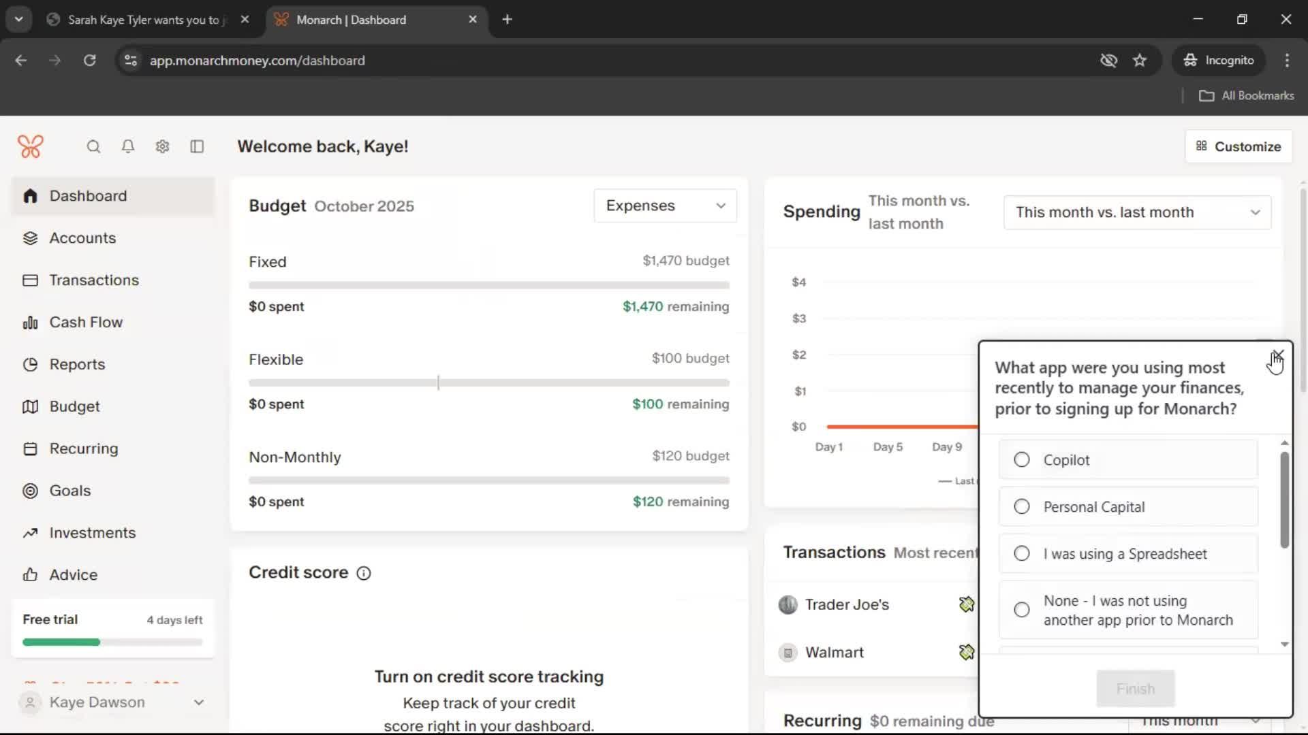This screenshot has height=735, width=1308.
Task: Open settings gear icon
Action: pyautogui.click(x=162, y=146)
